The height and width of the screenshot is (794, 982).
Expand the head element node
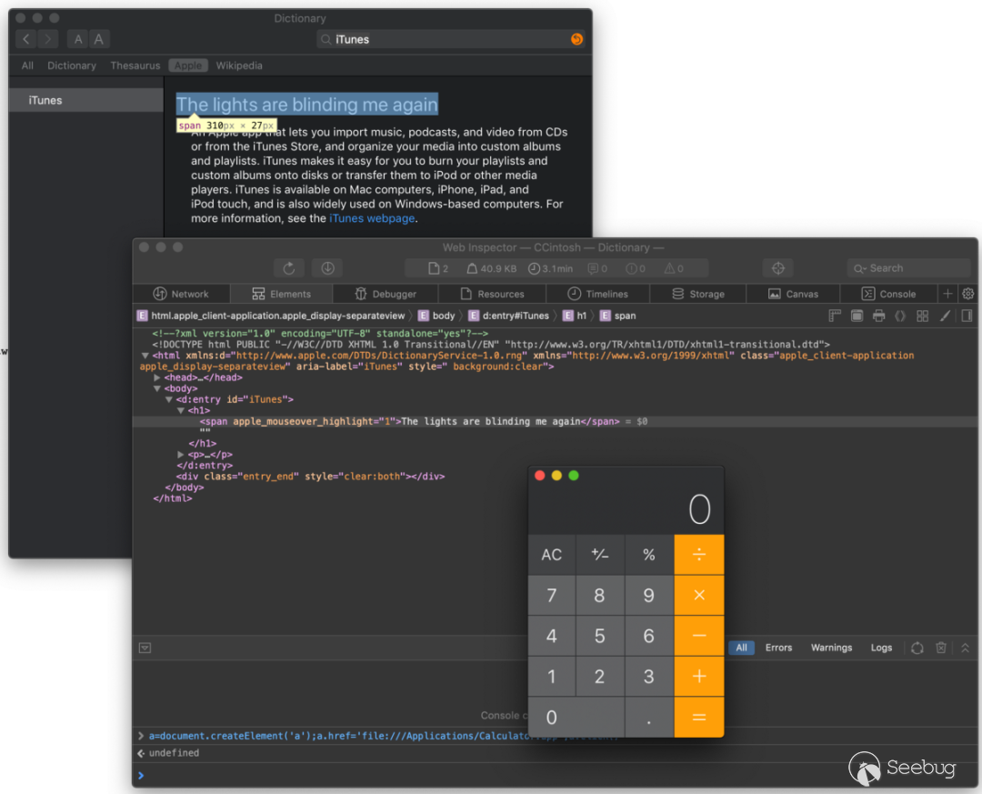pyautogui.click(x=157, y=377)
